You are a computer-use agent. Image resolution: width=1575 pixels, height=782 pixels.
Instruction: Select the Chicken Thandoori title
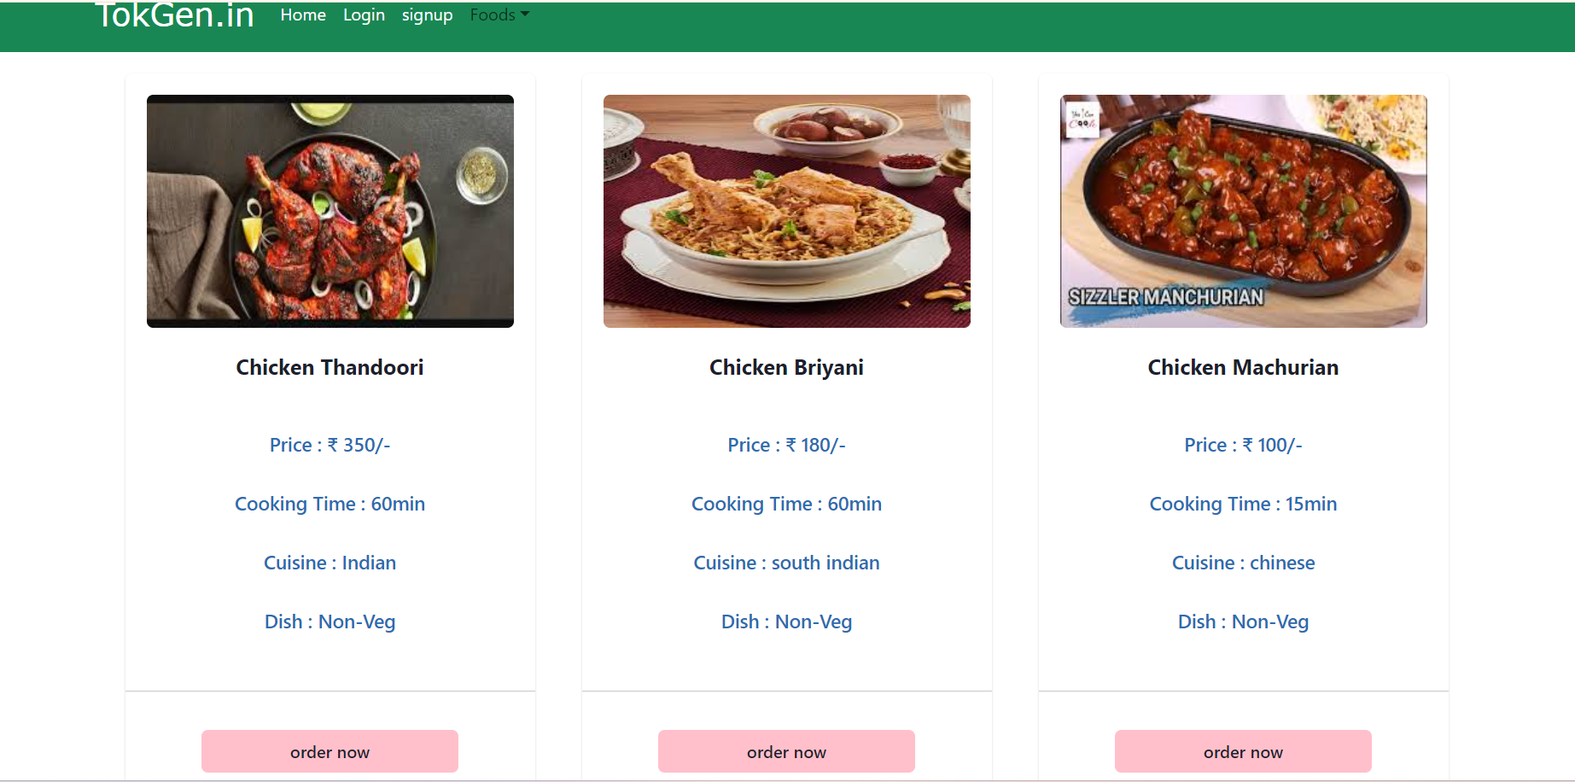330,367
